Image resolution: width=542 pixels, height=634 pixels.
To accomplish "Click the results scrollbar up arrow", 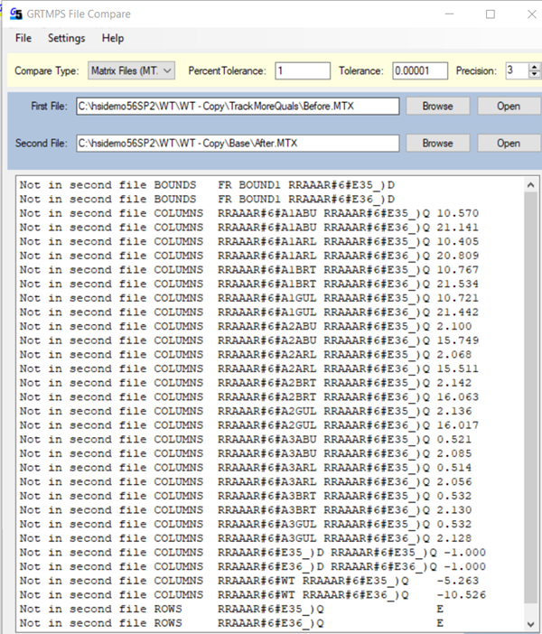I will pos(529,185).
